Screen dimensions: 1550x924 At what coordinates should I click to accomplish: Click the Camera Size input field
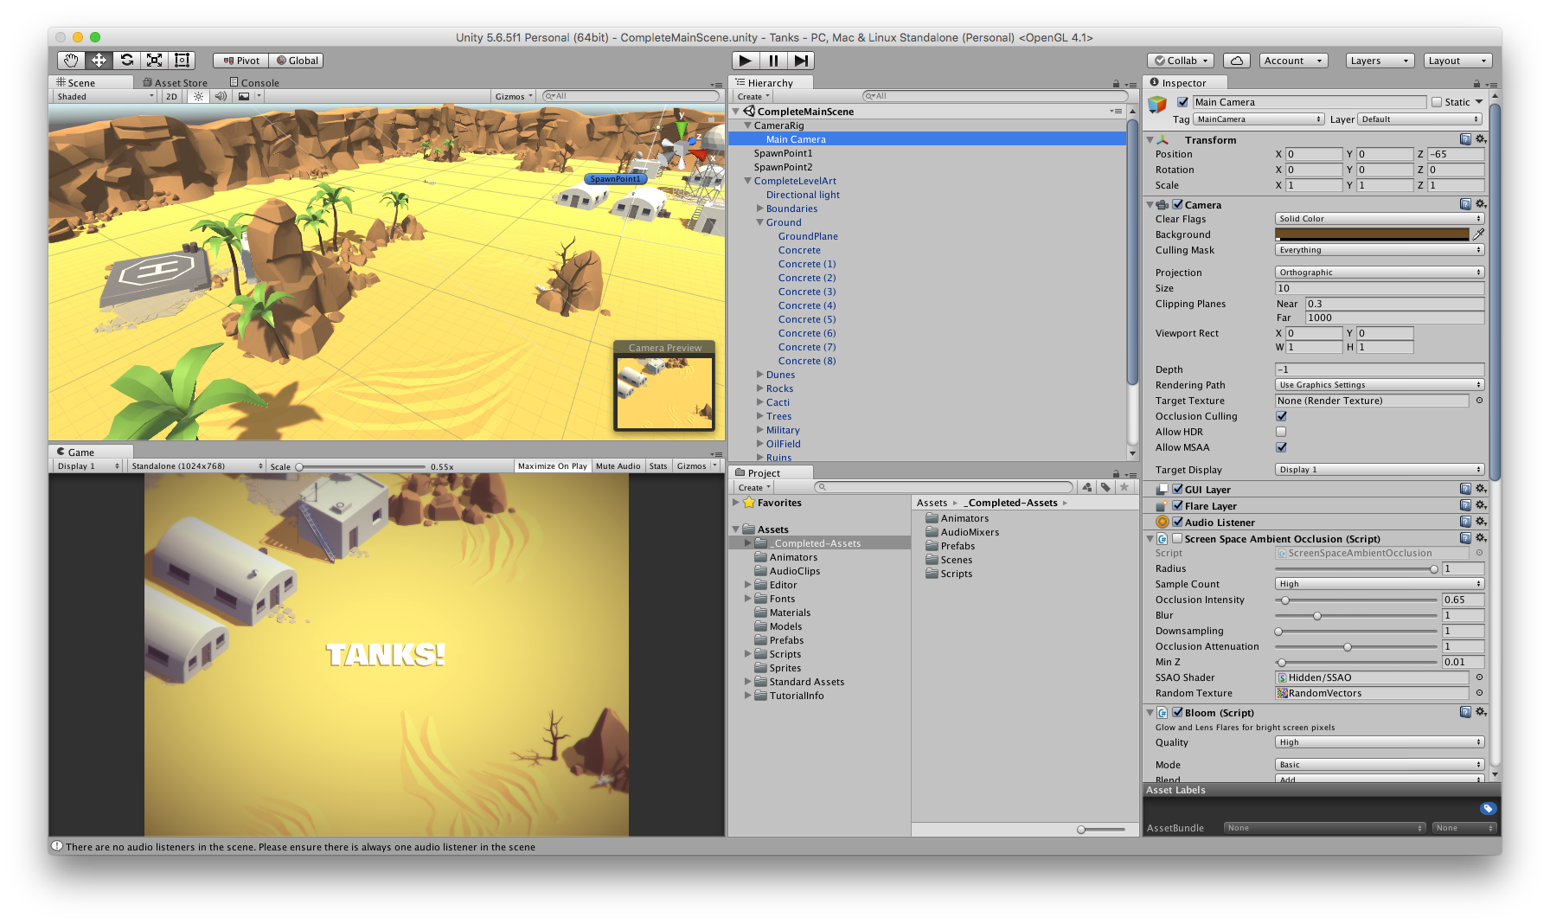point(1380,288)
